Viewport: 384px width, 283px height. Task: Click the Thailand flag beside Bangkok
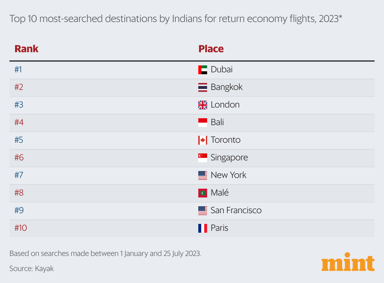click(x=202, y=87)
